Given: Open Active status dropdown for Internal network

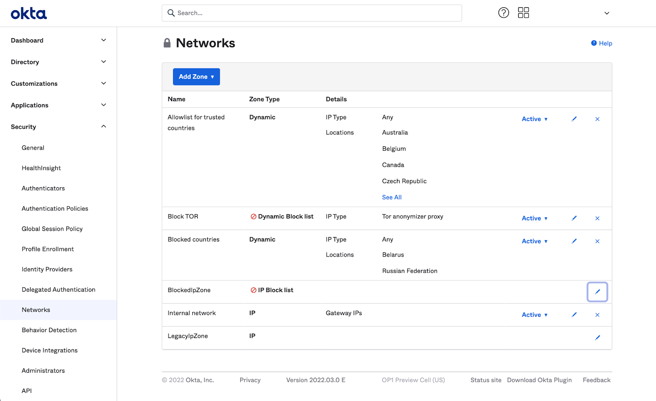Looking at the screenshot, I should 535,315.
